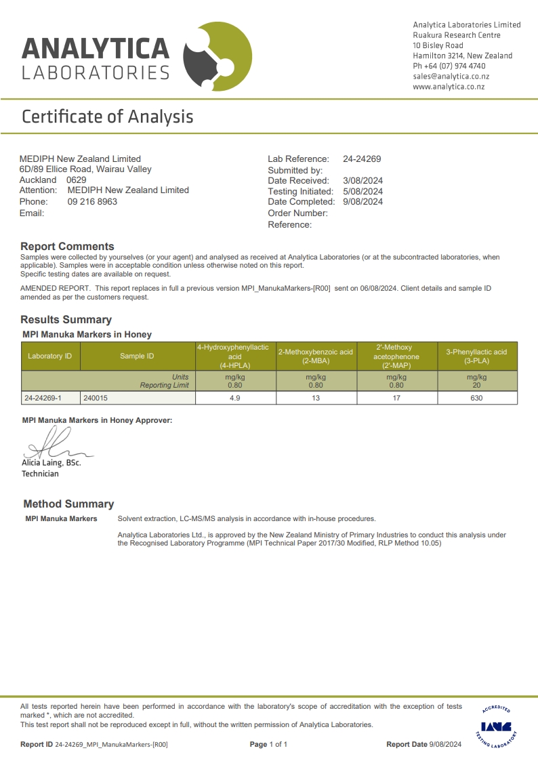The width and height of the screenshot is (538, 761).
Task: Click the MEDIPH New Zealand Limited client name
Action: point(80,159)
